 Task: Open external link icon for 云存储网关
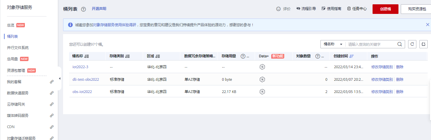tap(51, 104)
